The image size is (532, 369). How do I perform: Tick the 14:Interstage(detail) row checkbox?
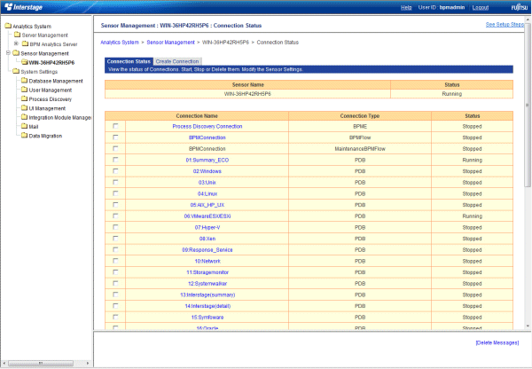click(115, 305)
